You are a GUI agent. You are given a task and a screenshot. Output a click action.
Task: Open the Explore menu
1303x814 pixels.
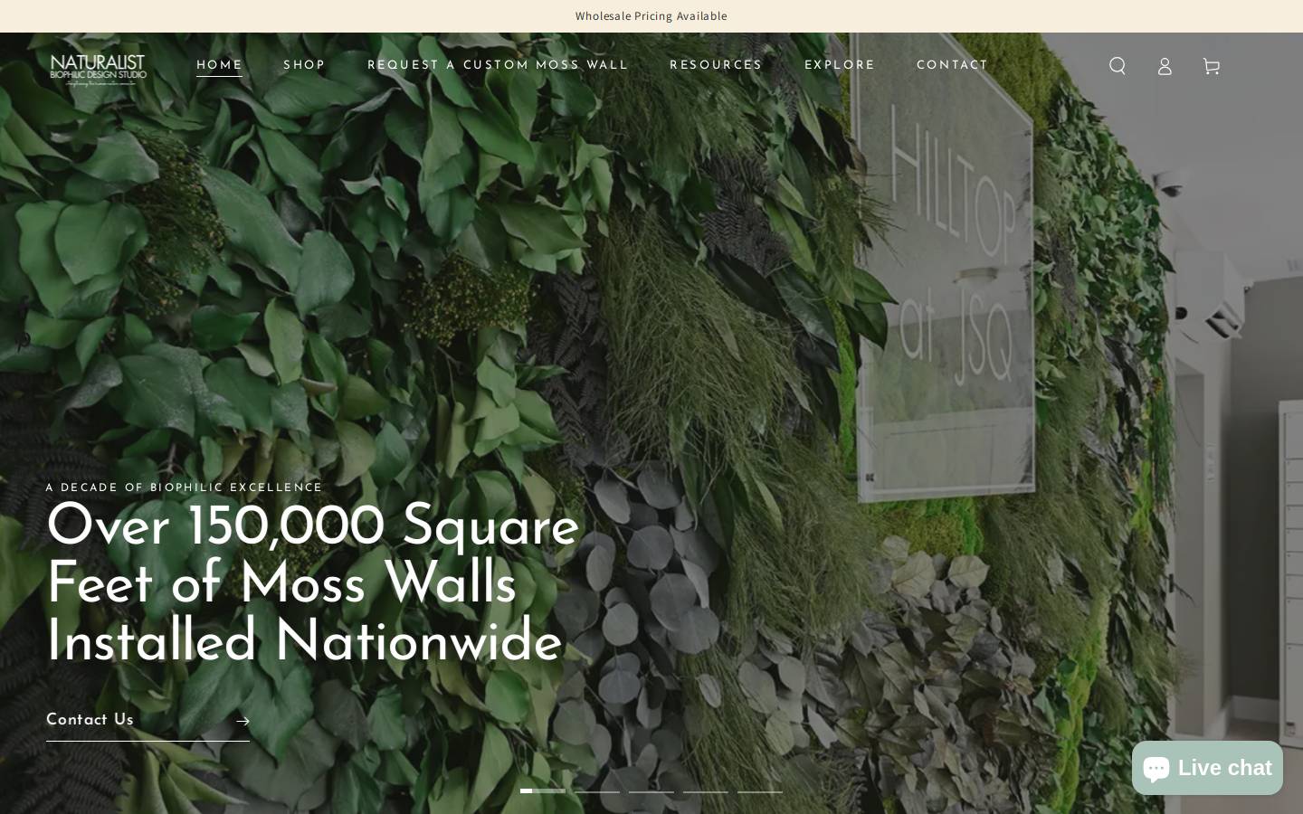coord(840,65)
